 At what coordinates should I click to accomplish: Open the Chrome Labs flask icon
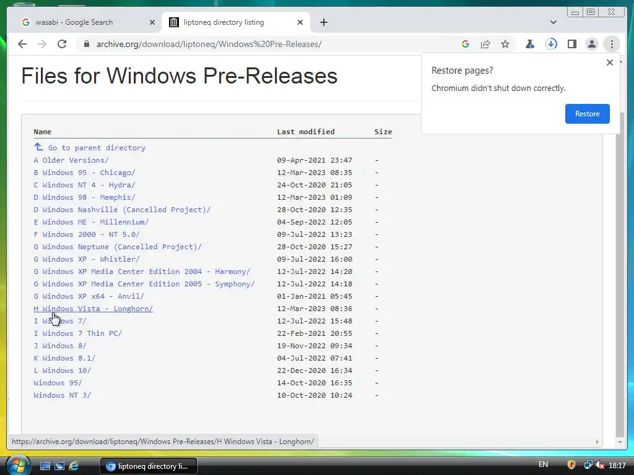point(530,44)
